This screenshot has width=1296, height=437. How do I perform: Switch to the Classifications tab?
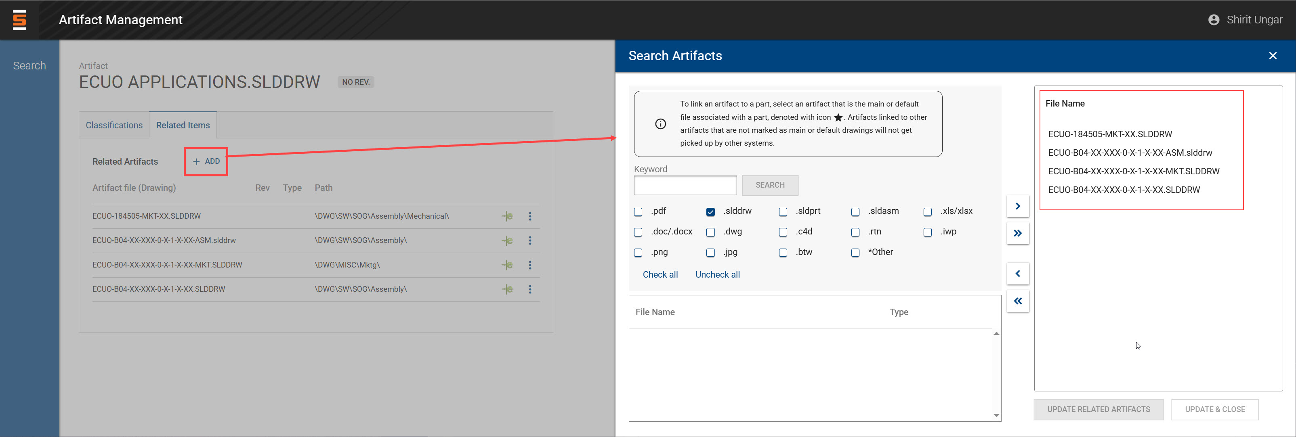114,125
